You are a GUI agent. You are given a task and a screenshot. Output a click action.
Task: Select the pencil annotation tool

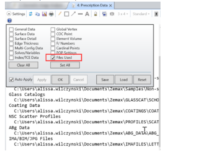pos(60,14)
